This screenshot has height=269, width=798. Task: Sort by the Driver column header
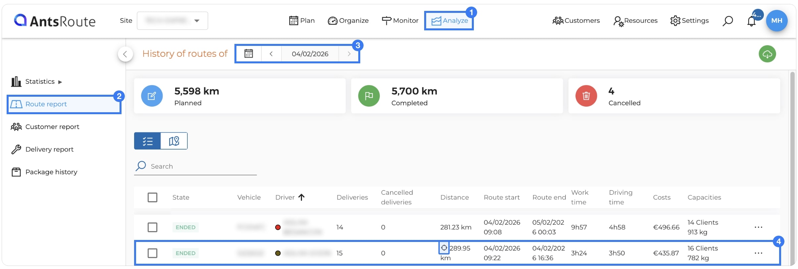click(285, 197)
